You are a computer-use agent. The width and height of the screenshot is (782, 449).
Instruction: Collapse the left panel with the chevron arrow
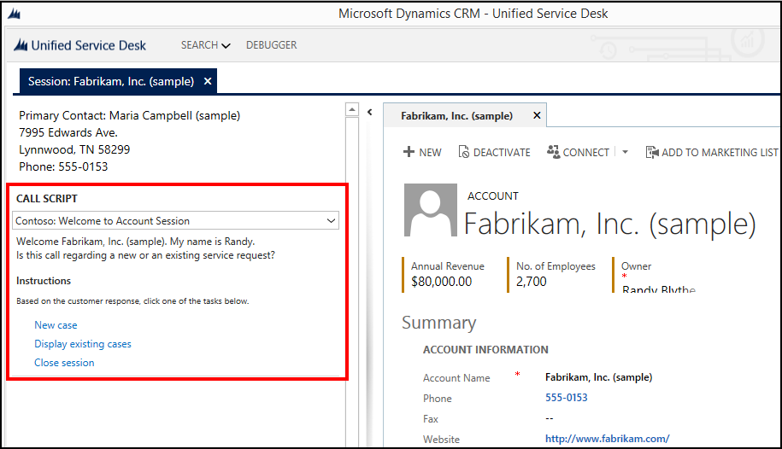coord(369,112)
